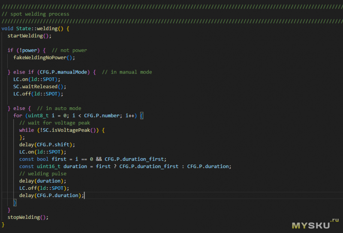Click highlighted closing brace of for loop
Viewport: 343px width, 233px height.
15,202
